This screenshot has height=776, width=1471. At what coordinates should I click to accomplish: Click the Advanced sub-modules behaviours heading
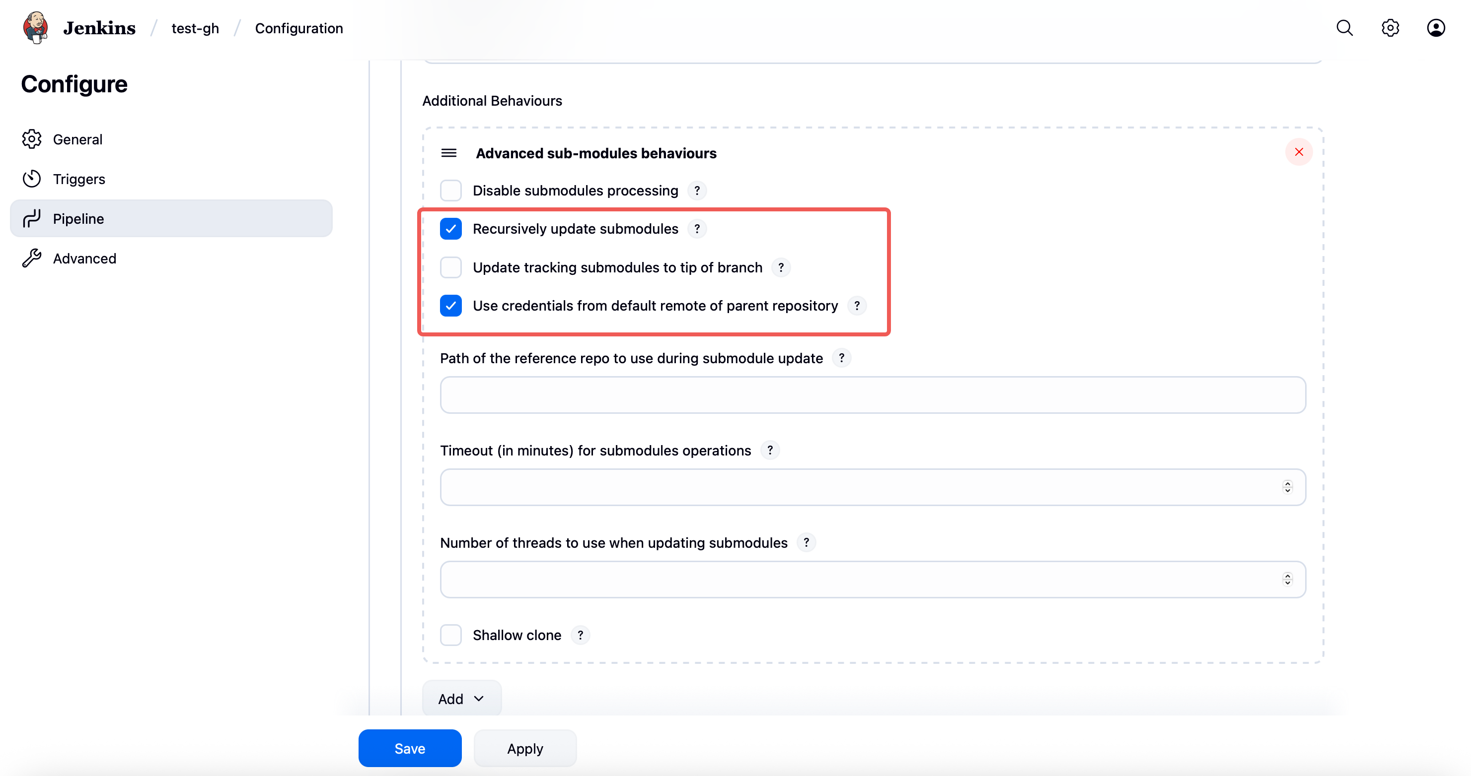[x=596, y=153]
